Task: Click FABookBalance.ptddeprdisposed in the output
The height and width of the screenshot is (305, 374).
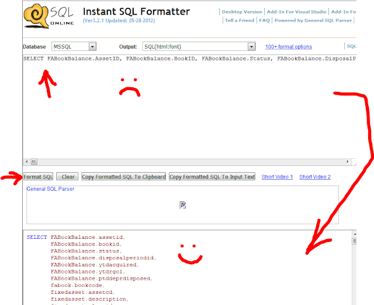Action: (x=101, y=279)
